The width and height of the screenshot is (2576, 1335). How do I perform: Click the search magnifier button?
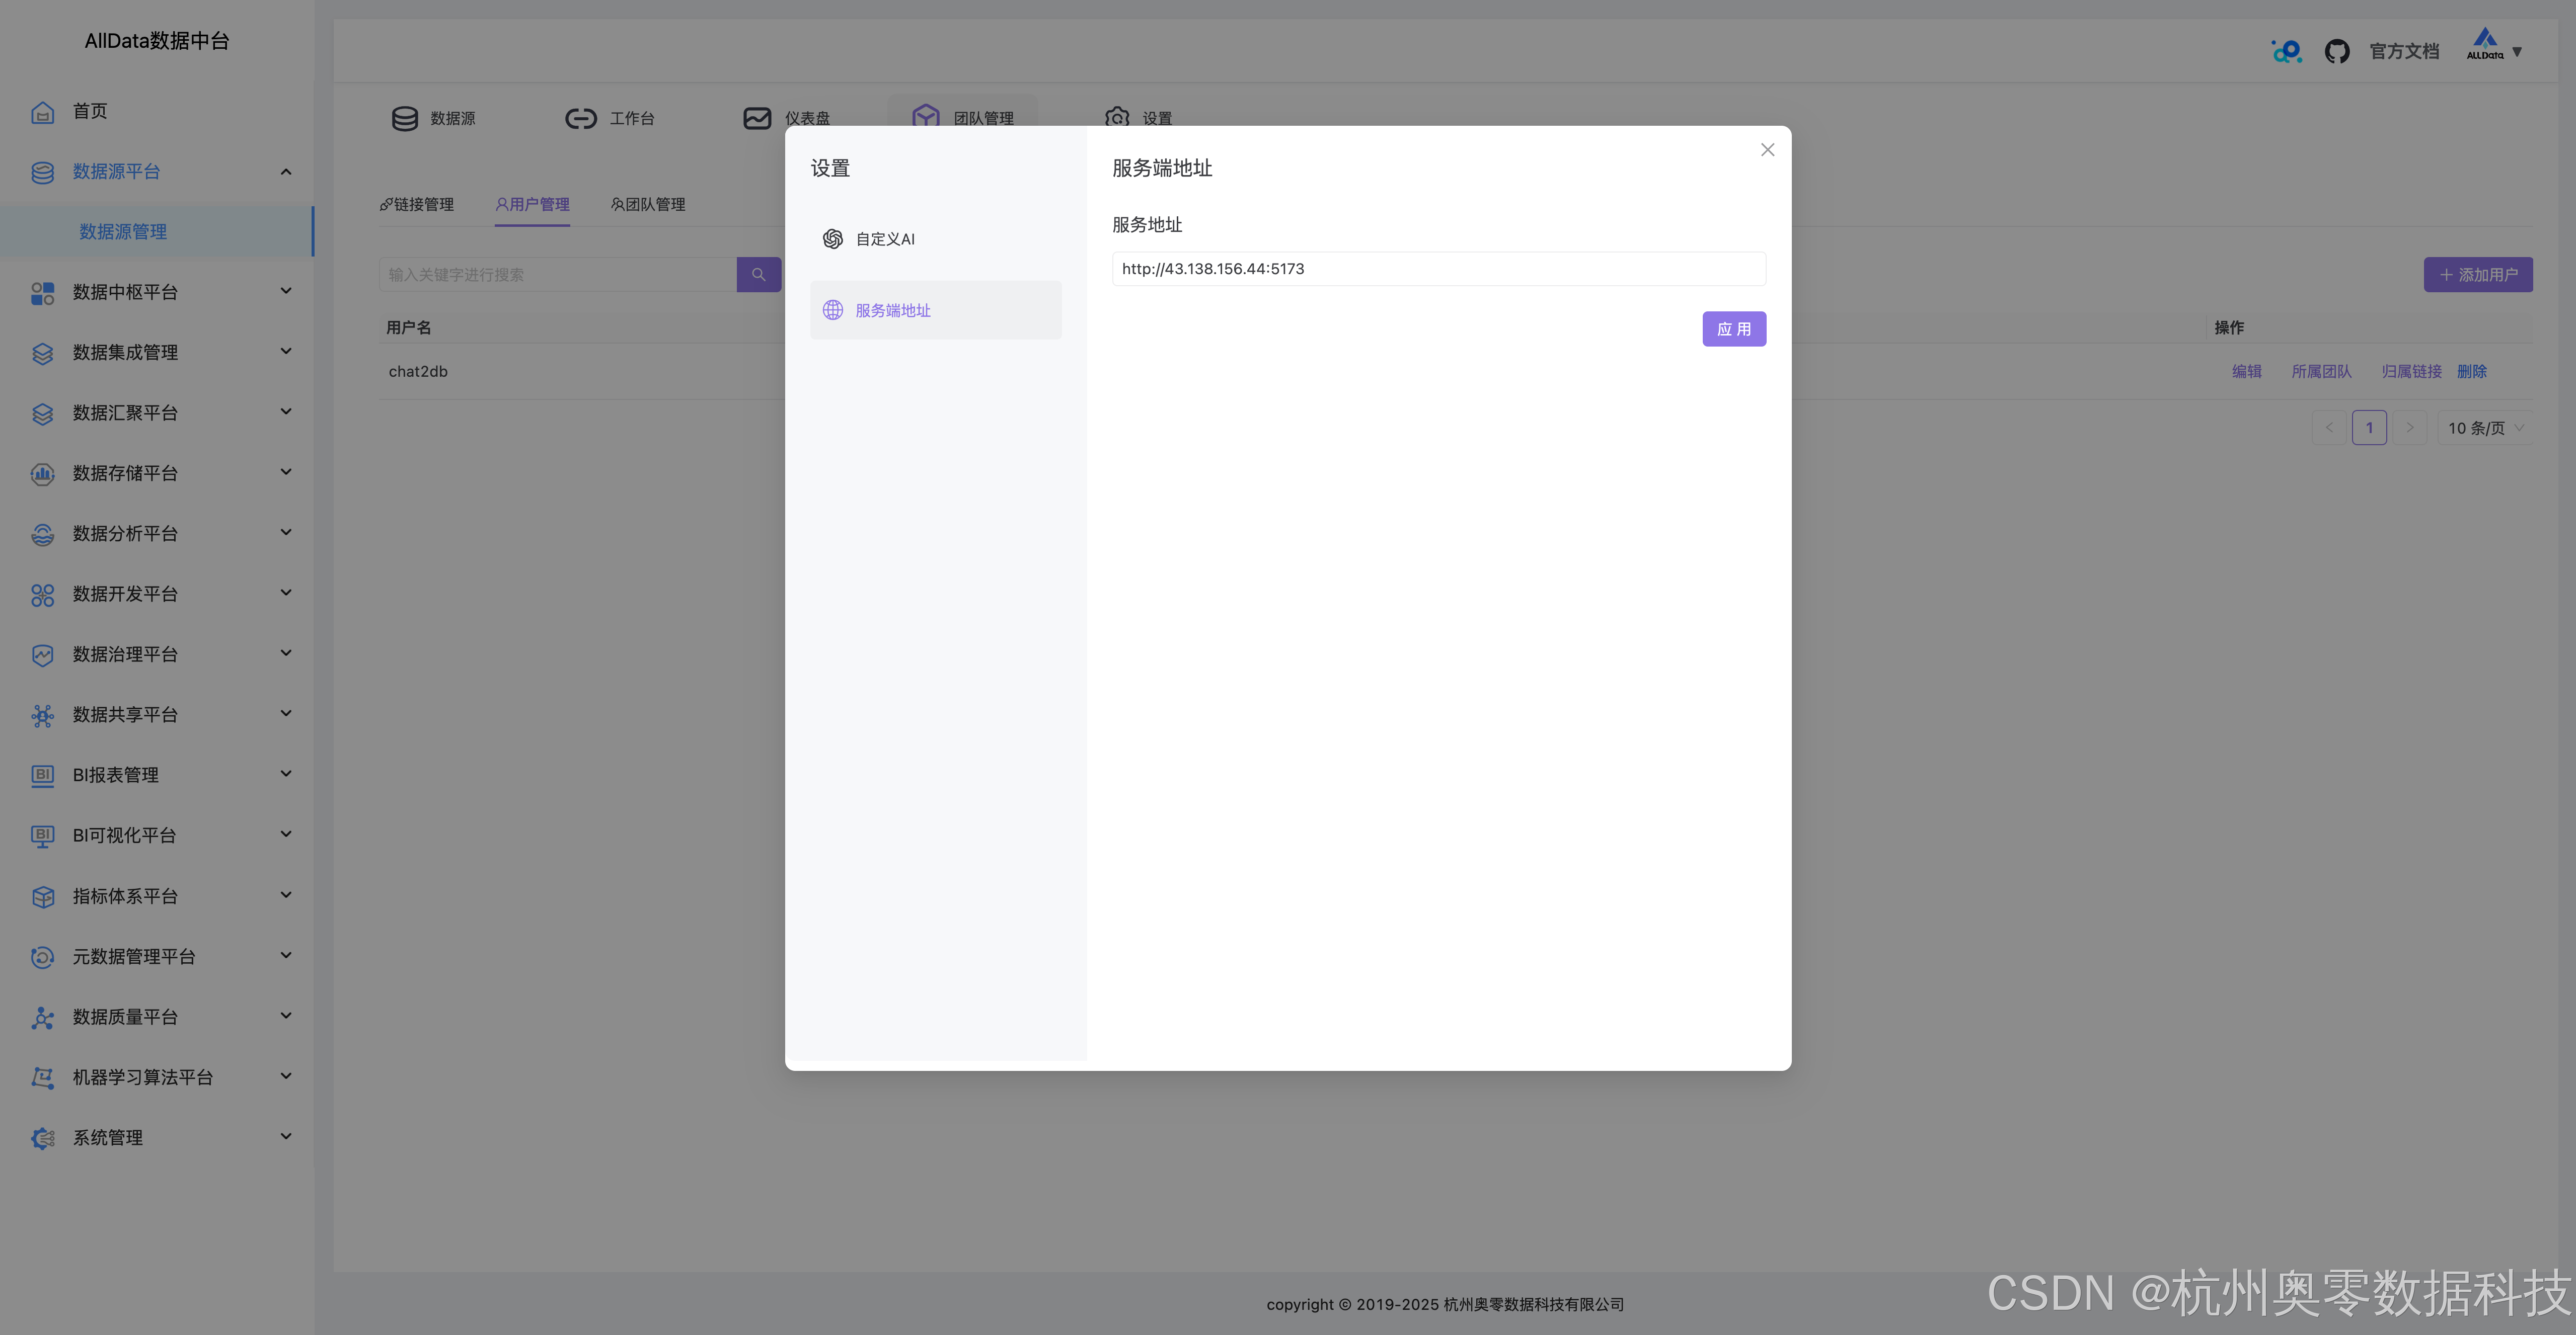coord(758,275)
